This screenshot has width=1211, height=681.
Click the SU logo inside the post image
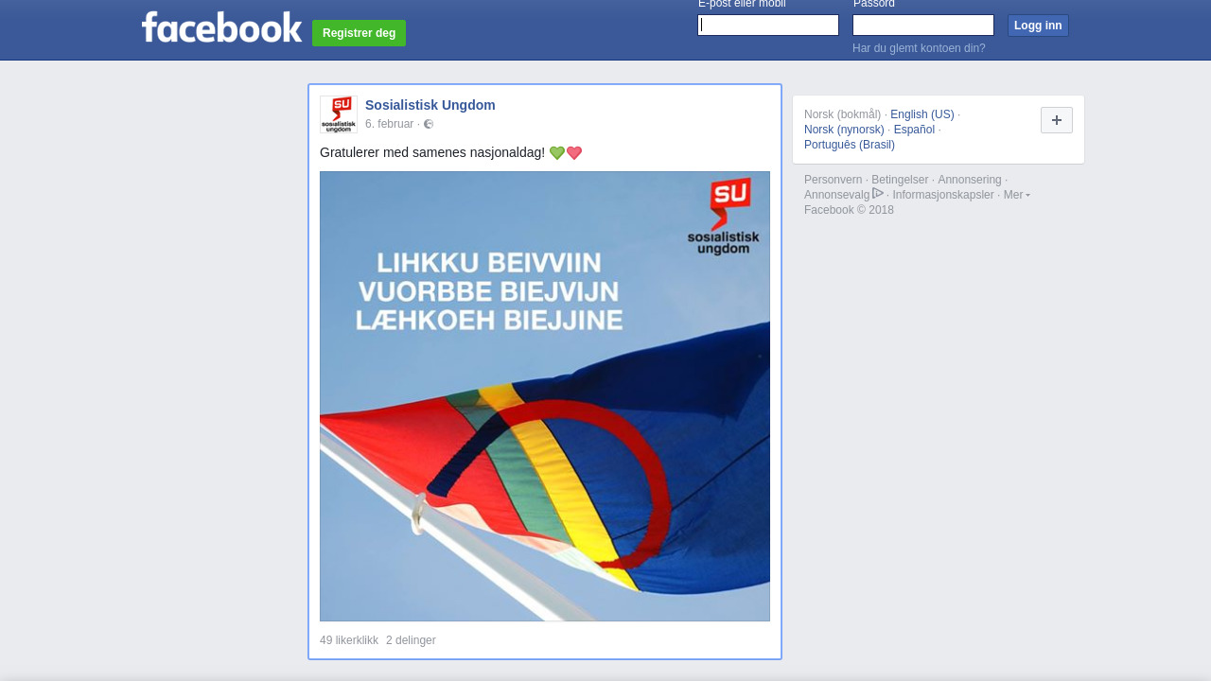(724, 217)
